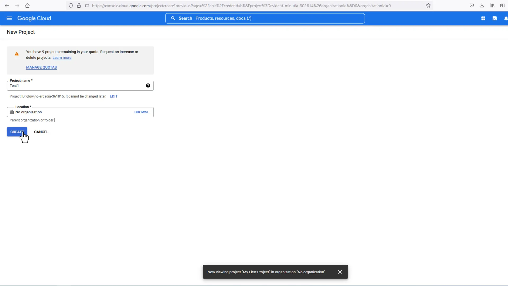508x286 pixels.
Task: Click the Learn more link in quota warning
Action: pyautogui.click(x=62, y=57)
